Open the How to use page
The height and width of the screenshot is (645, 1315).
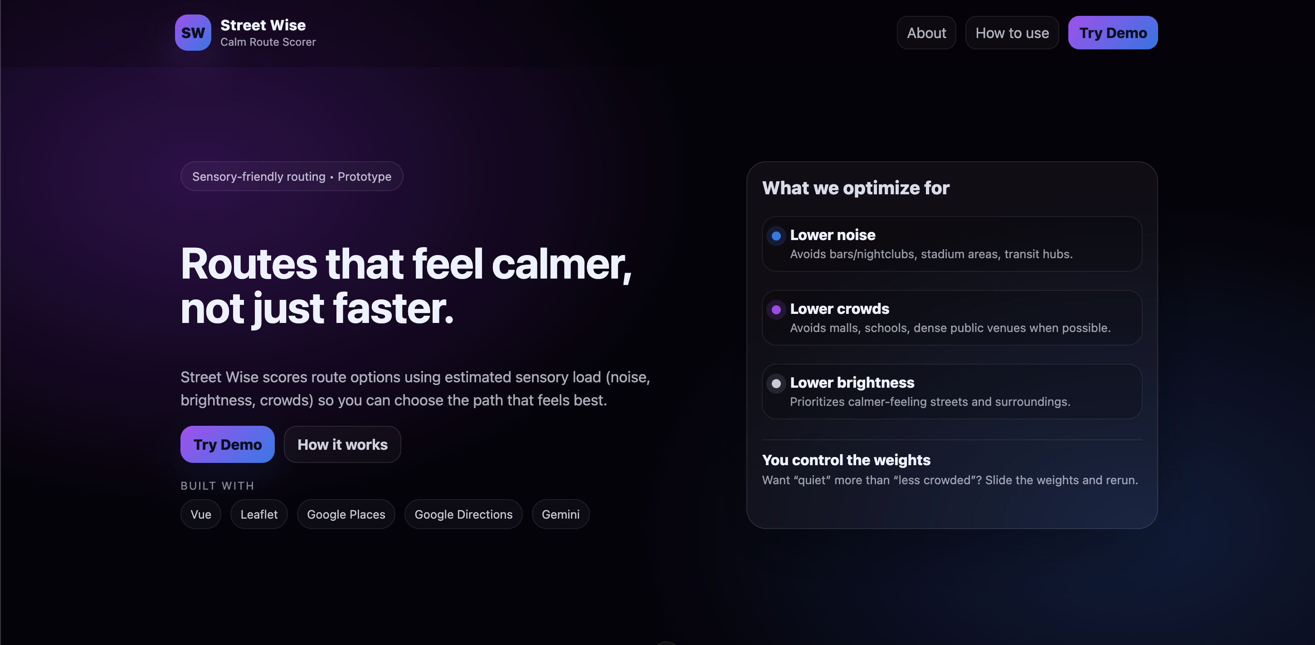(x=1011, y=33)
